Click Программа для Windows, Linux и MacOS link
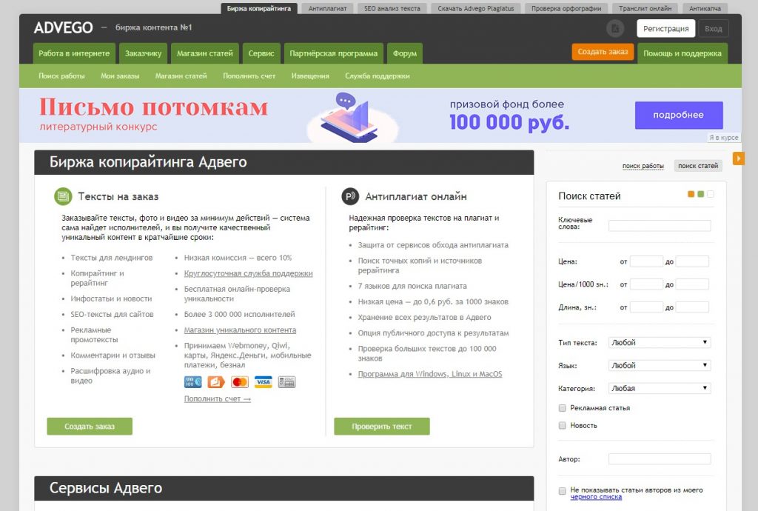Viewport: 758px width, 511px height. pyautogui.click(x=430, y=374)
